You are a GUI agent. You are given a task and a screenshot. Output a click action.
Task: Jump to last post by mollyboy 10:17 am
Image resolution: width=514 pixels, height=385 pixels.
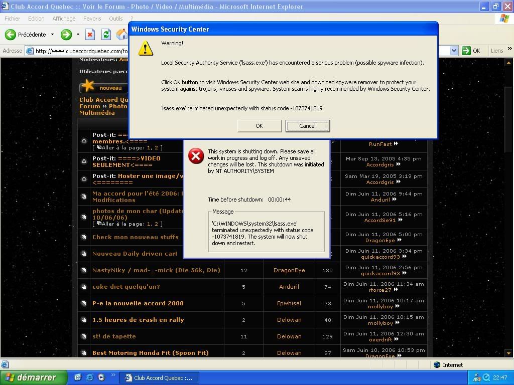click(x=398, y=306)
